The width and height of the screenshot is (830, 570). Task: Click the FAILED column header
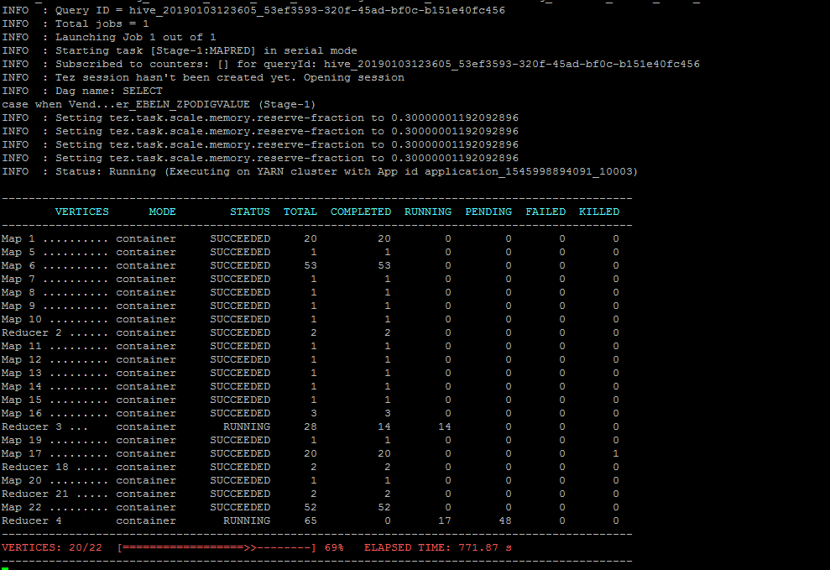coord(546,212)
